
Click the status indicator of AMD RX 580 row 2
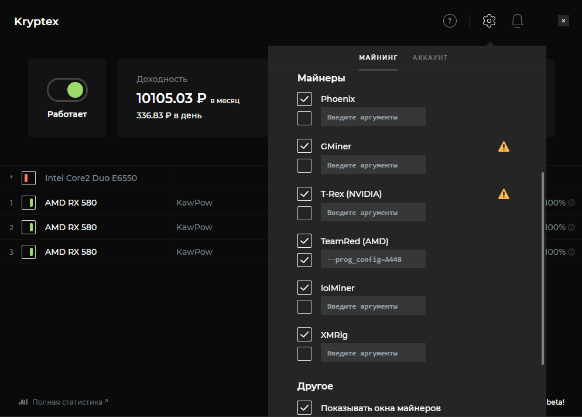(29, 227)
